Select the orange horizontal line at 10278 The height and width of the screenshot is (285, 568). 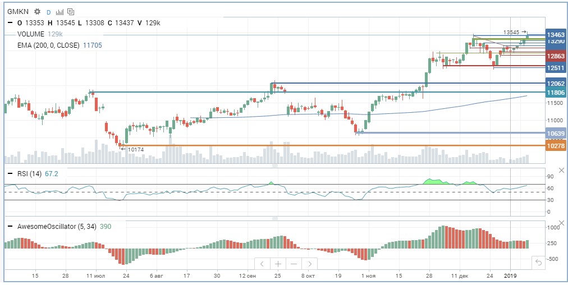tap(333, 145)
